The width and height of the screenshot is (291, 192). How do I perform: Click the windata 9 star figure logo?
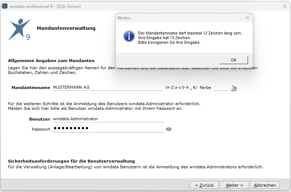tap(19, 29)
